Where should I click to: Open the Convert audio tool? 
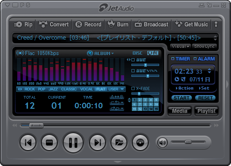pyautogui.click(x=54, y=25)
